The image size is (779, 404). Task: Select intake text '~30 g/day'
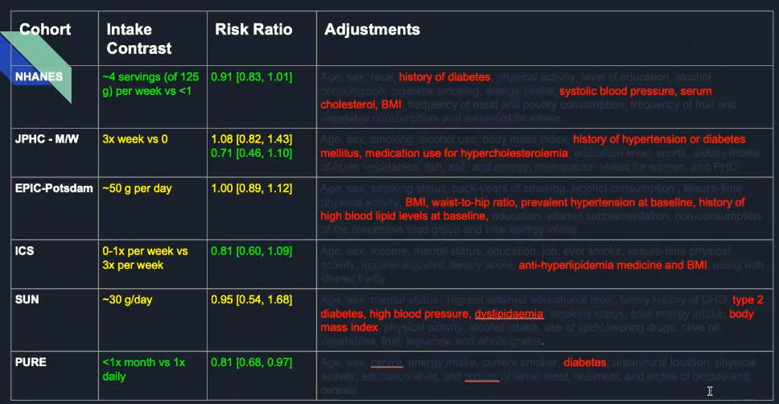127,300
